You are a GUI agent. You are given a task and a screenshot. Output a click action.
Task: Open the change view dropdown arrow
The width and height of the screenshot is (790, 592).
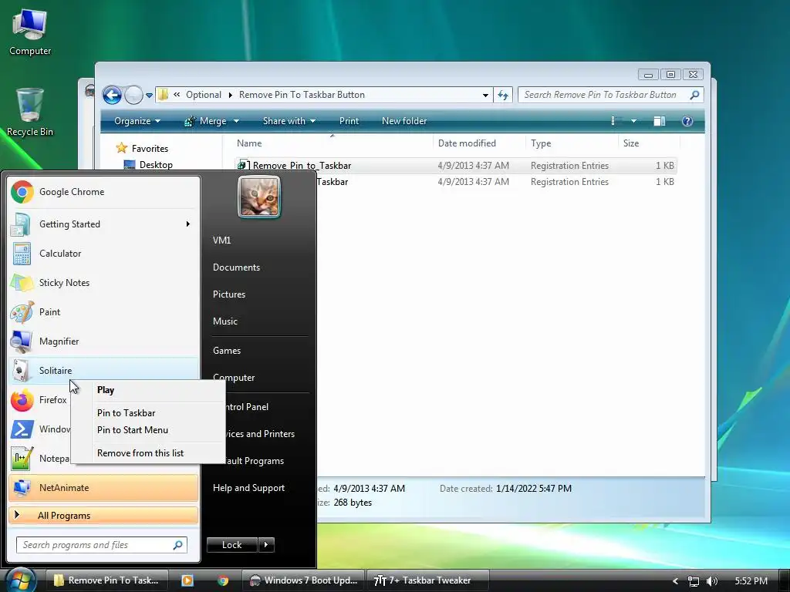point(634,121)
